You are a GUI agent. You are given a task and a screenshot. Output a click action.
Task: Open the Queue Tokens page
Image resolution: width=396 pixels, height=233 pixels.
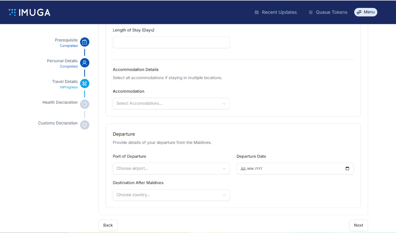click(331, 12)
